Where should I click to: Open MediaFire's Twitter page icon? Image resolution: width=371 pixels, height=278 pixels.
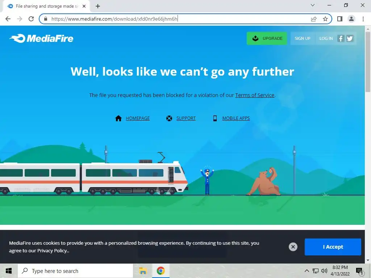click(x=350, y=38)
